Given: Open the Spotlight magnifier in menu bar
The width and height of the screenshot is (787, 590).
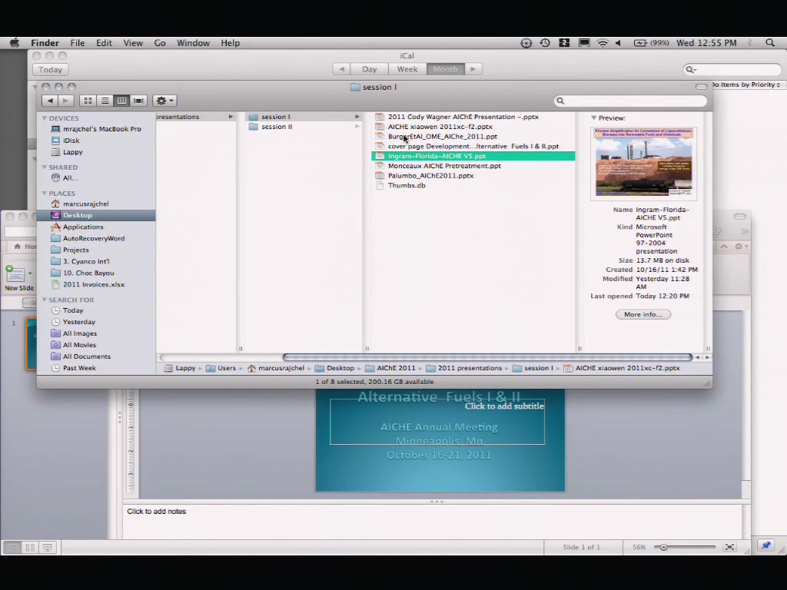Looking at the screenshot, I should [770, 43].
